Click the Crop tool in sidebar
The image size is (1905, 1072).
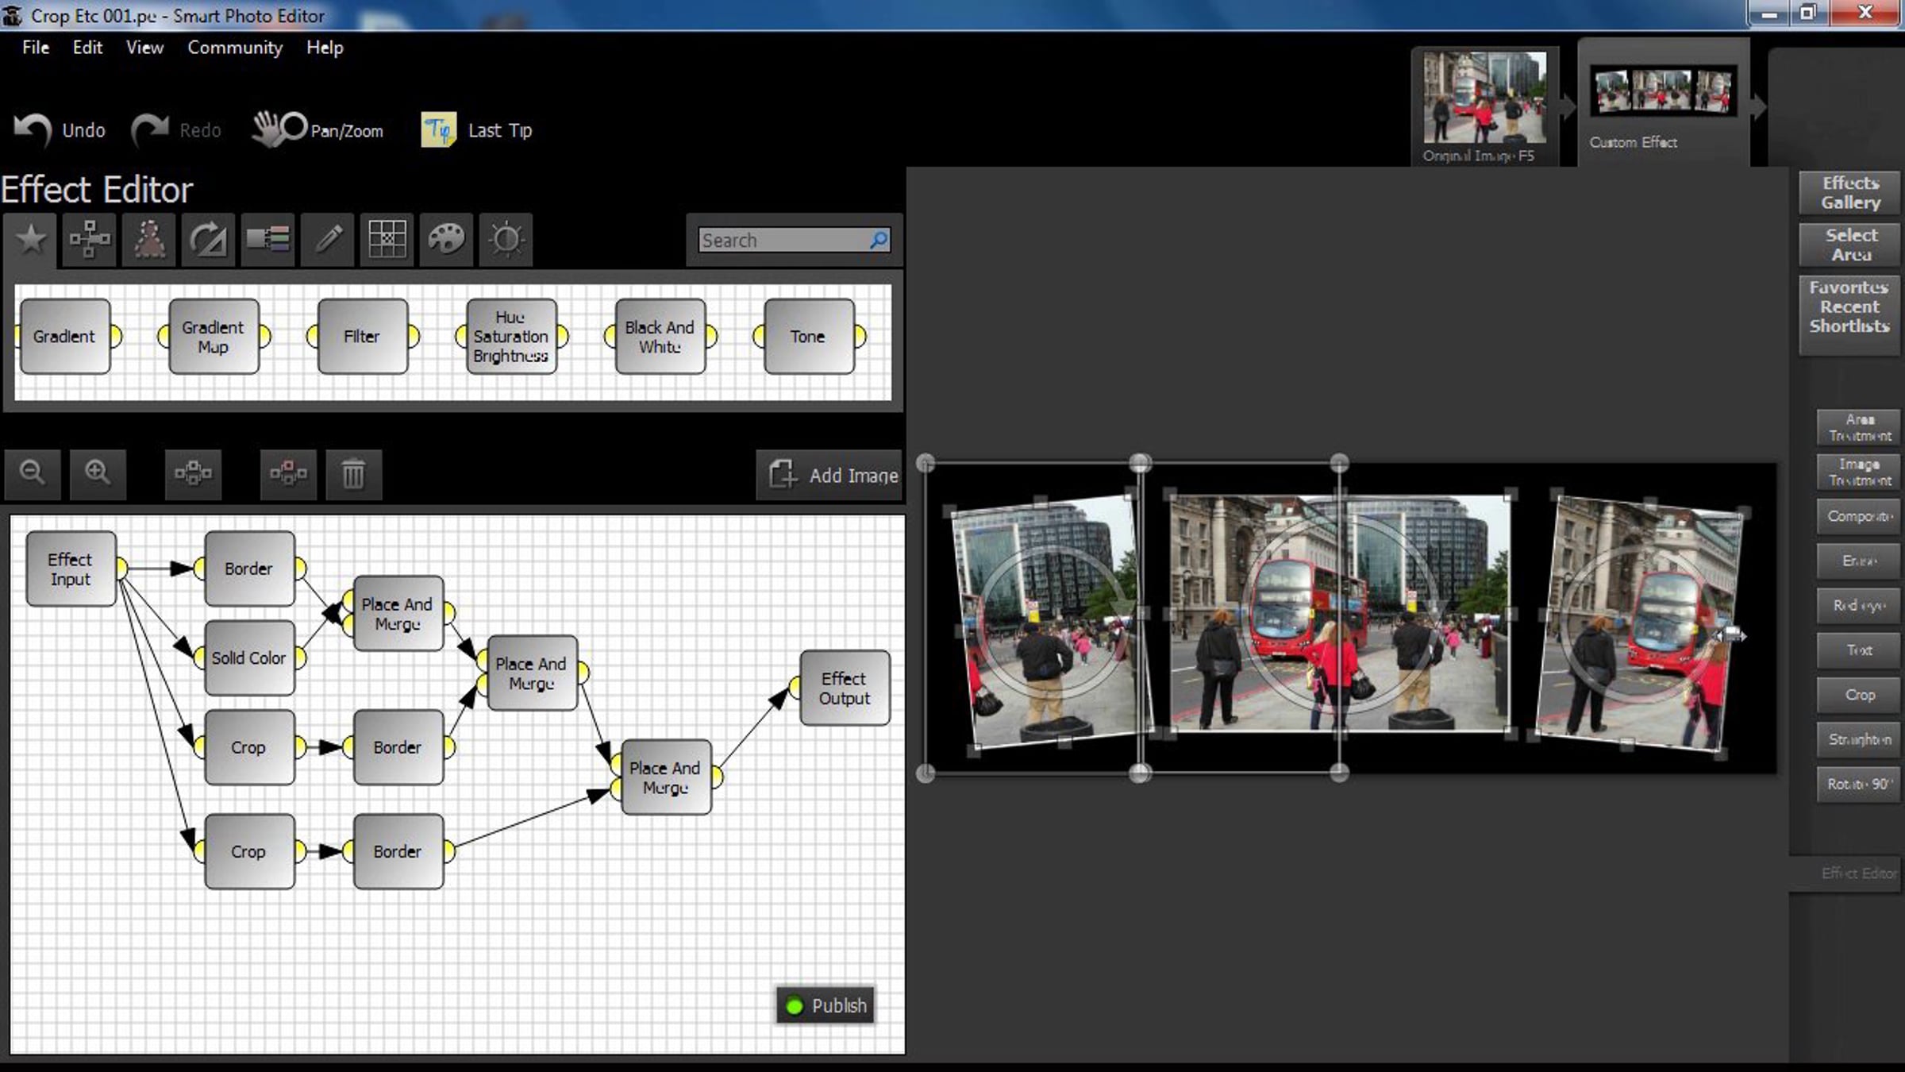tap(1859, 695)
